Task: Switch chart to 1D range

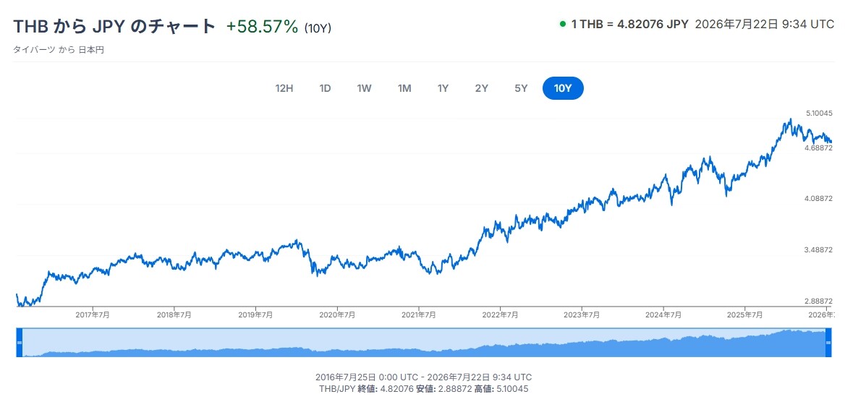Action: 325,89
